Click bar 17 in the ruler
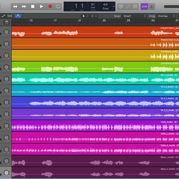Screen dimensions: 179x179 click(x=55, y=21)
